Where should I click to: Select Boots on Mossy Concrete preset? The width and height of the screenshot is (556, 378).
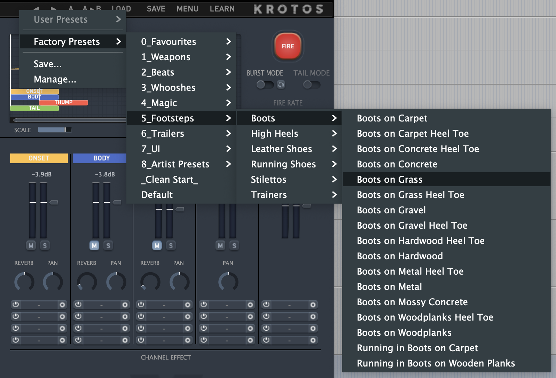(x=447, y=302)
